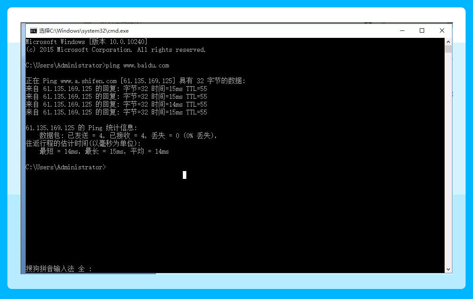Click the www.a.shifen.com hostname in the output
473x299 pixels.
89,81
